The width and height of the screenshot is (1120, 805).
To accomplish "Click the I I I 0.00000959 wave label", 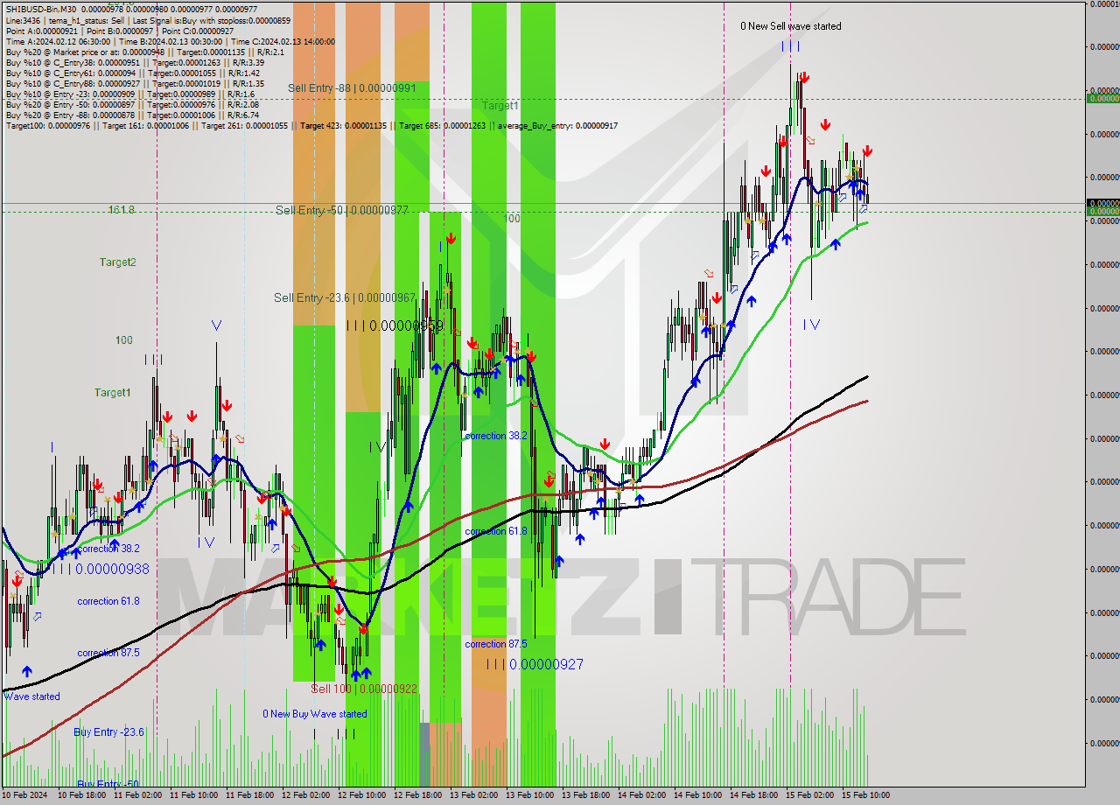I will pyautogui.click(x=395, y=325).
